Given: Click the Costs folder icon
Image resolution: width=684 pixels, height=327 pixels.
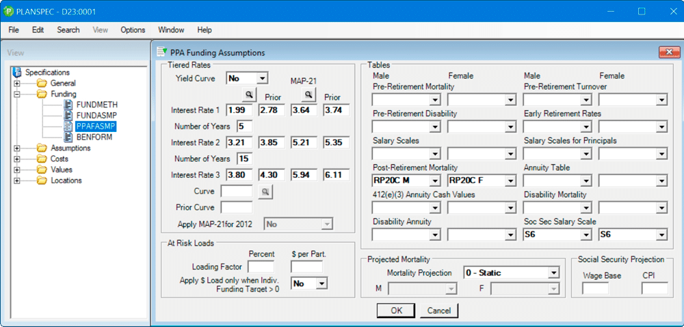Looking at the screenshot, I should coord(42,159).
